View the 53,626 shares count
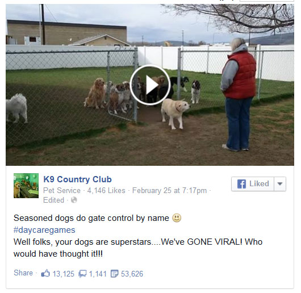Image resolution: width=301 pixels, height=293 pixels. tap(132, 274)
